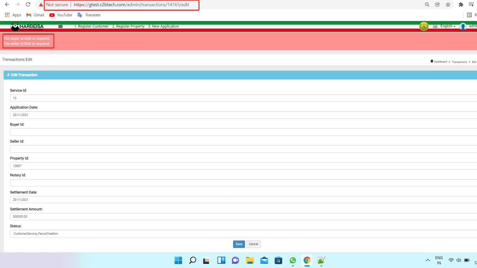Open the volume speaker icon

459,260
